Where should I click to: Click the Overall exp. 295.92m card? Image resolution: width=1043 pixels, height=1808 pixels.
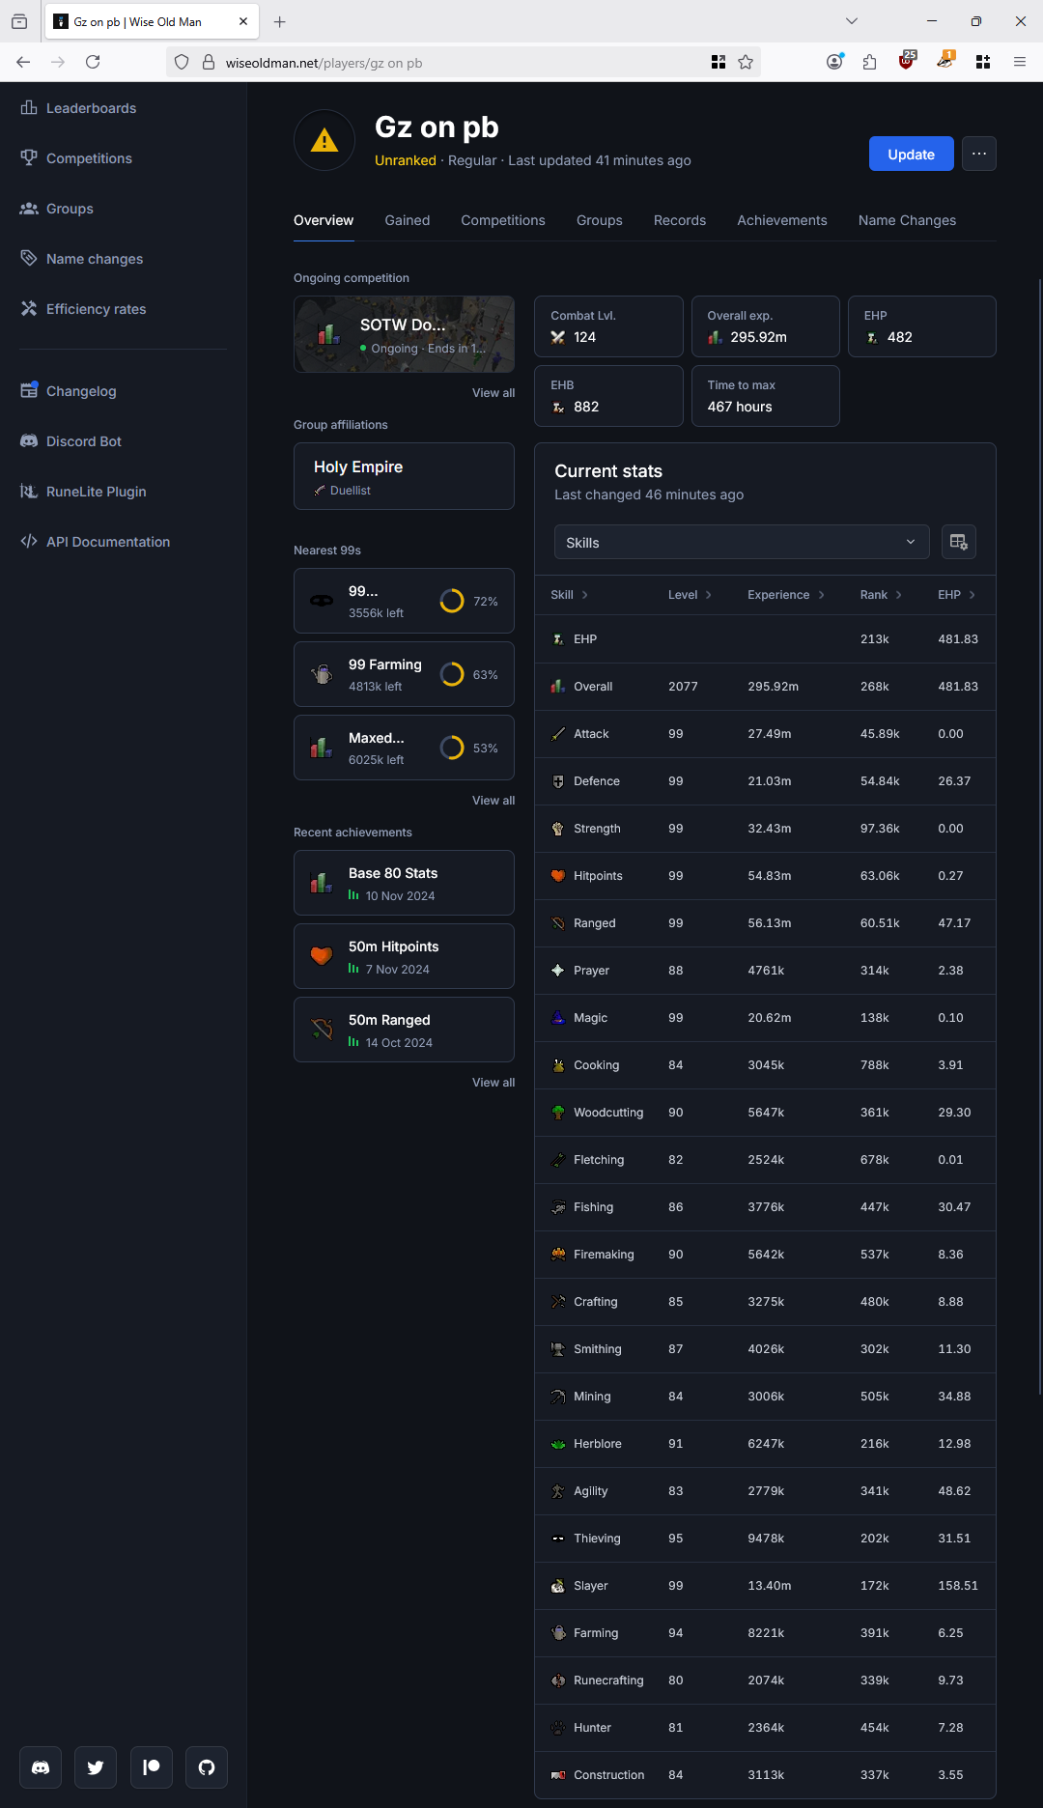pos(766,326)
